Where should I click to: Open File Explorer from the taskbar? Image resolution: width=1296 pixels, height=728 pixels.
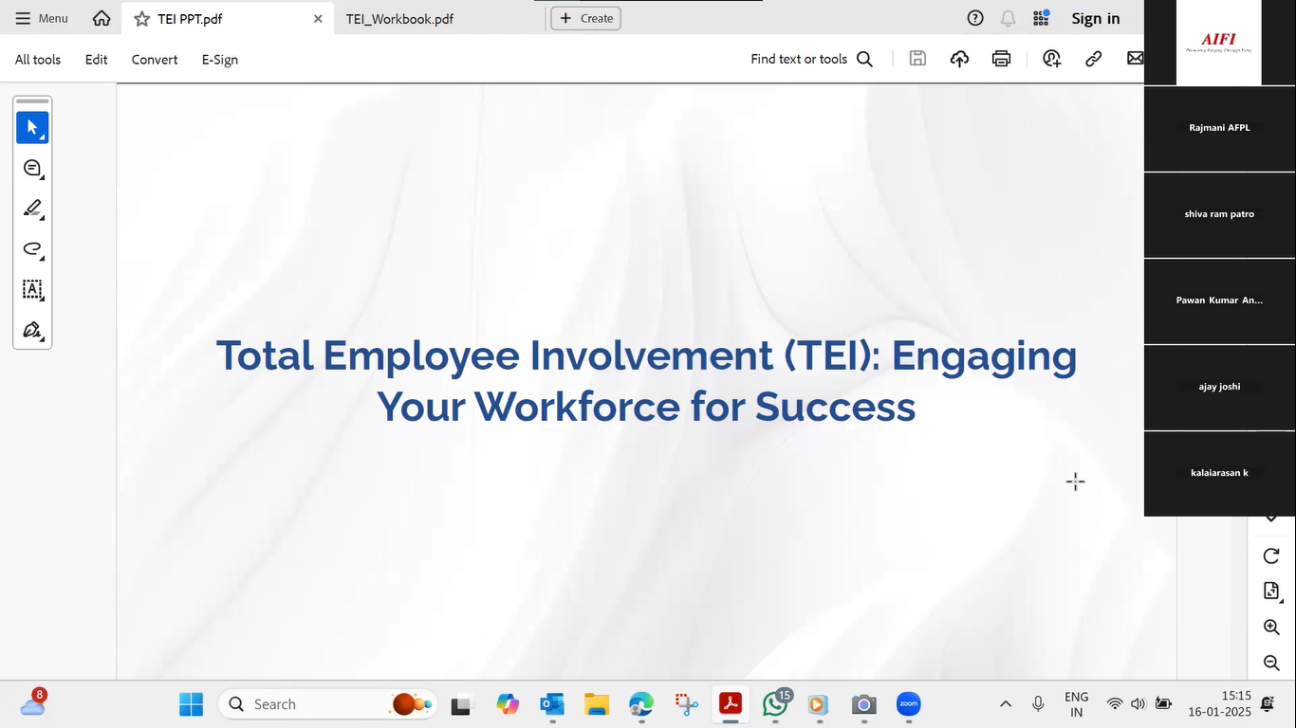pos(597,704)
